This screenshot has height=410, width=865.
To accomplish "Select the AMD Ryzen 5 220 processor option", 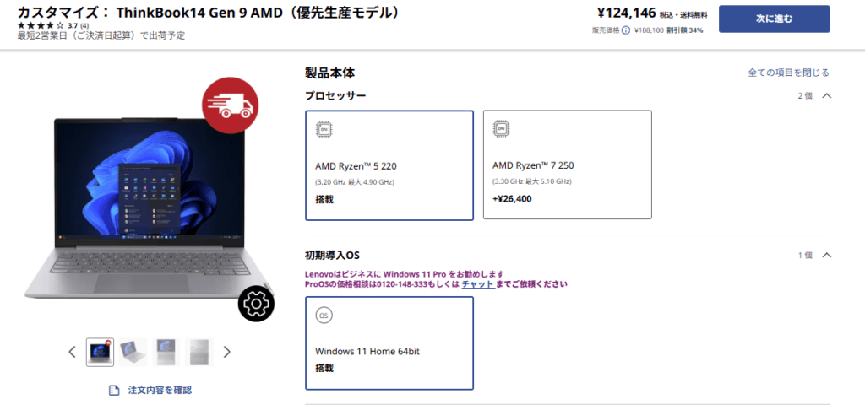I will pyautogui.click(x=389, y=165).
